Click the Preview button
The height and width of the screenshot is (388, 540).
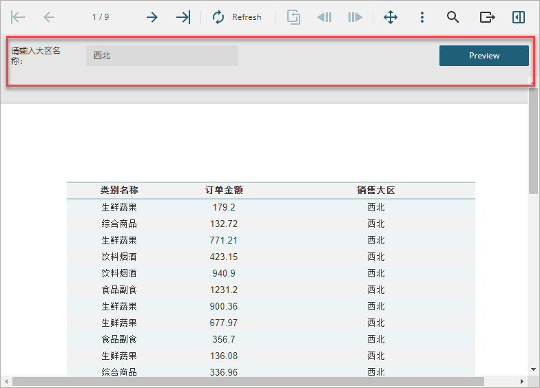tap(484, 56)
